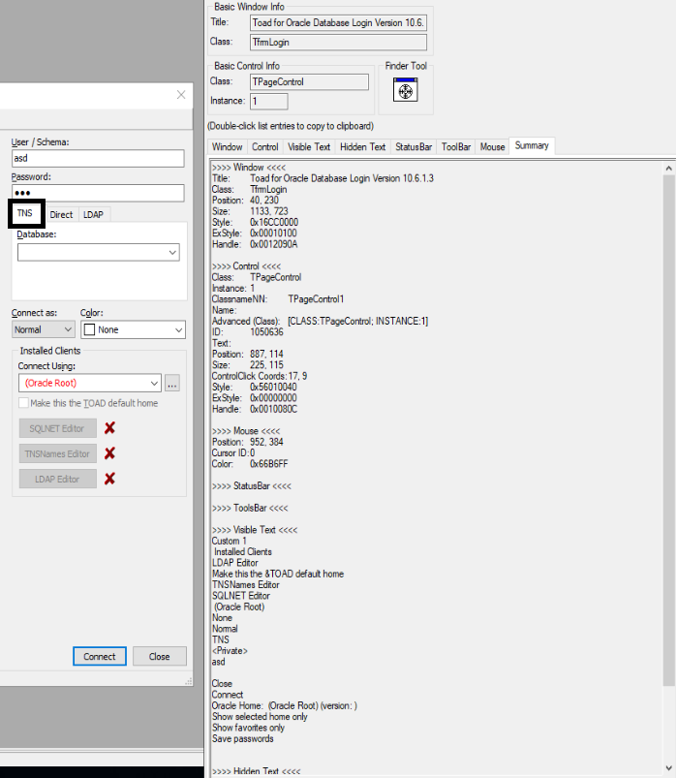Click the LDAP Editor button
Screen dimensions: 677x778
(57, 479)
